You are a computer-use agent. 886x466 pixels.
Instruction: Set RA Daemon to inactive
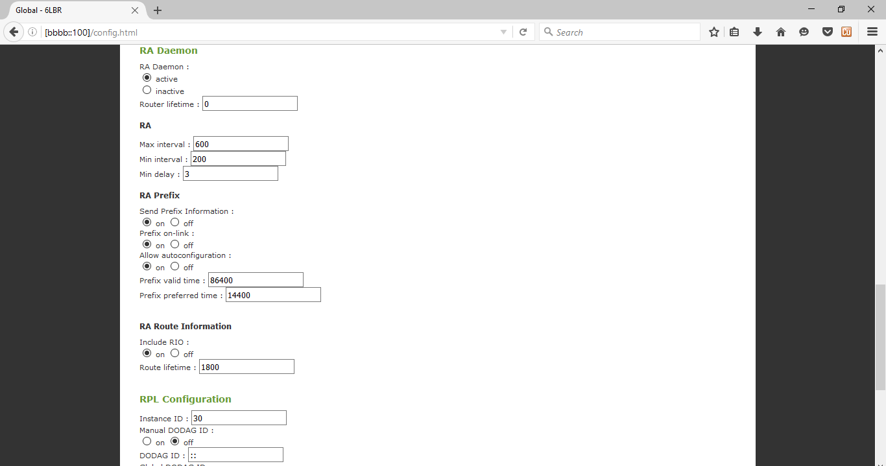[x=147, y=90]
